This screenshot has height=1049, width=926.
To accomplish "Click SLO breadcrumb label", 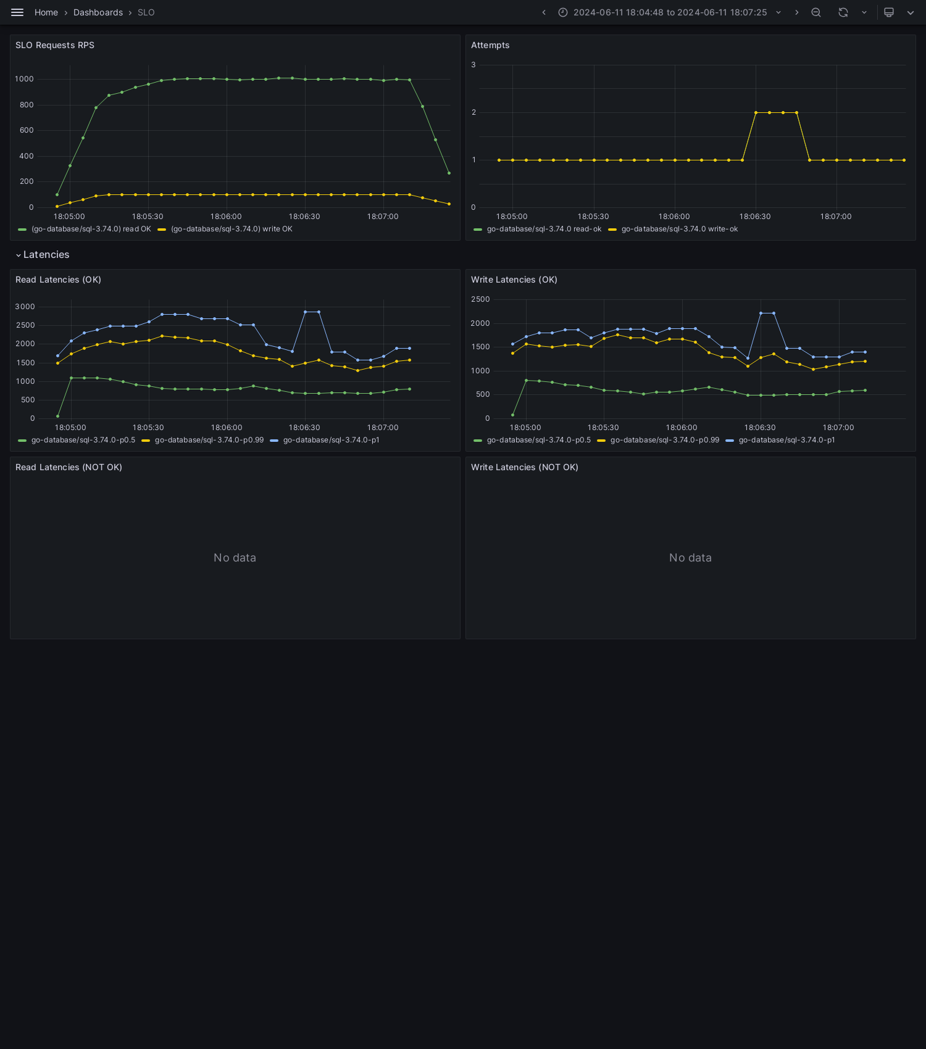I will 146,12.
